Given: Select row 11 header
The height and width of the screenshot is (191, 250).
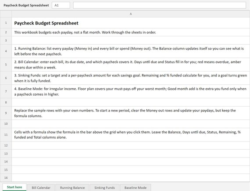Looking at the screenshot, I should tap(6, 135).
